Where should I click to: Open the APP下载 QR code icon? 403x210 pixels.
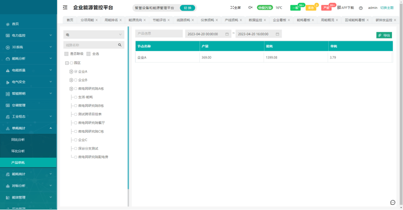click(339, 8)
